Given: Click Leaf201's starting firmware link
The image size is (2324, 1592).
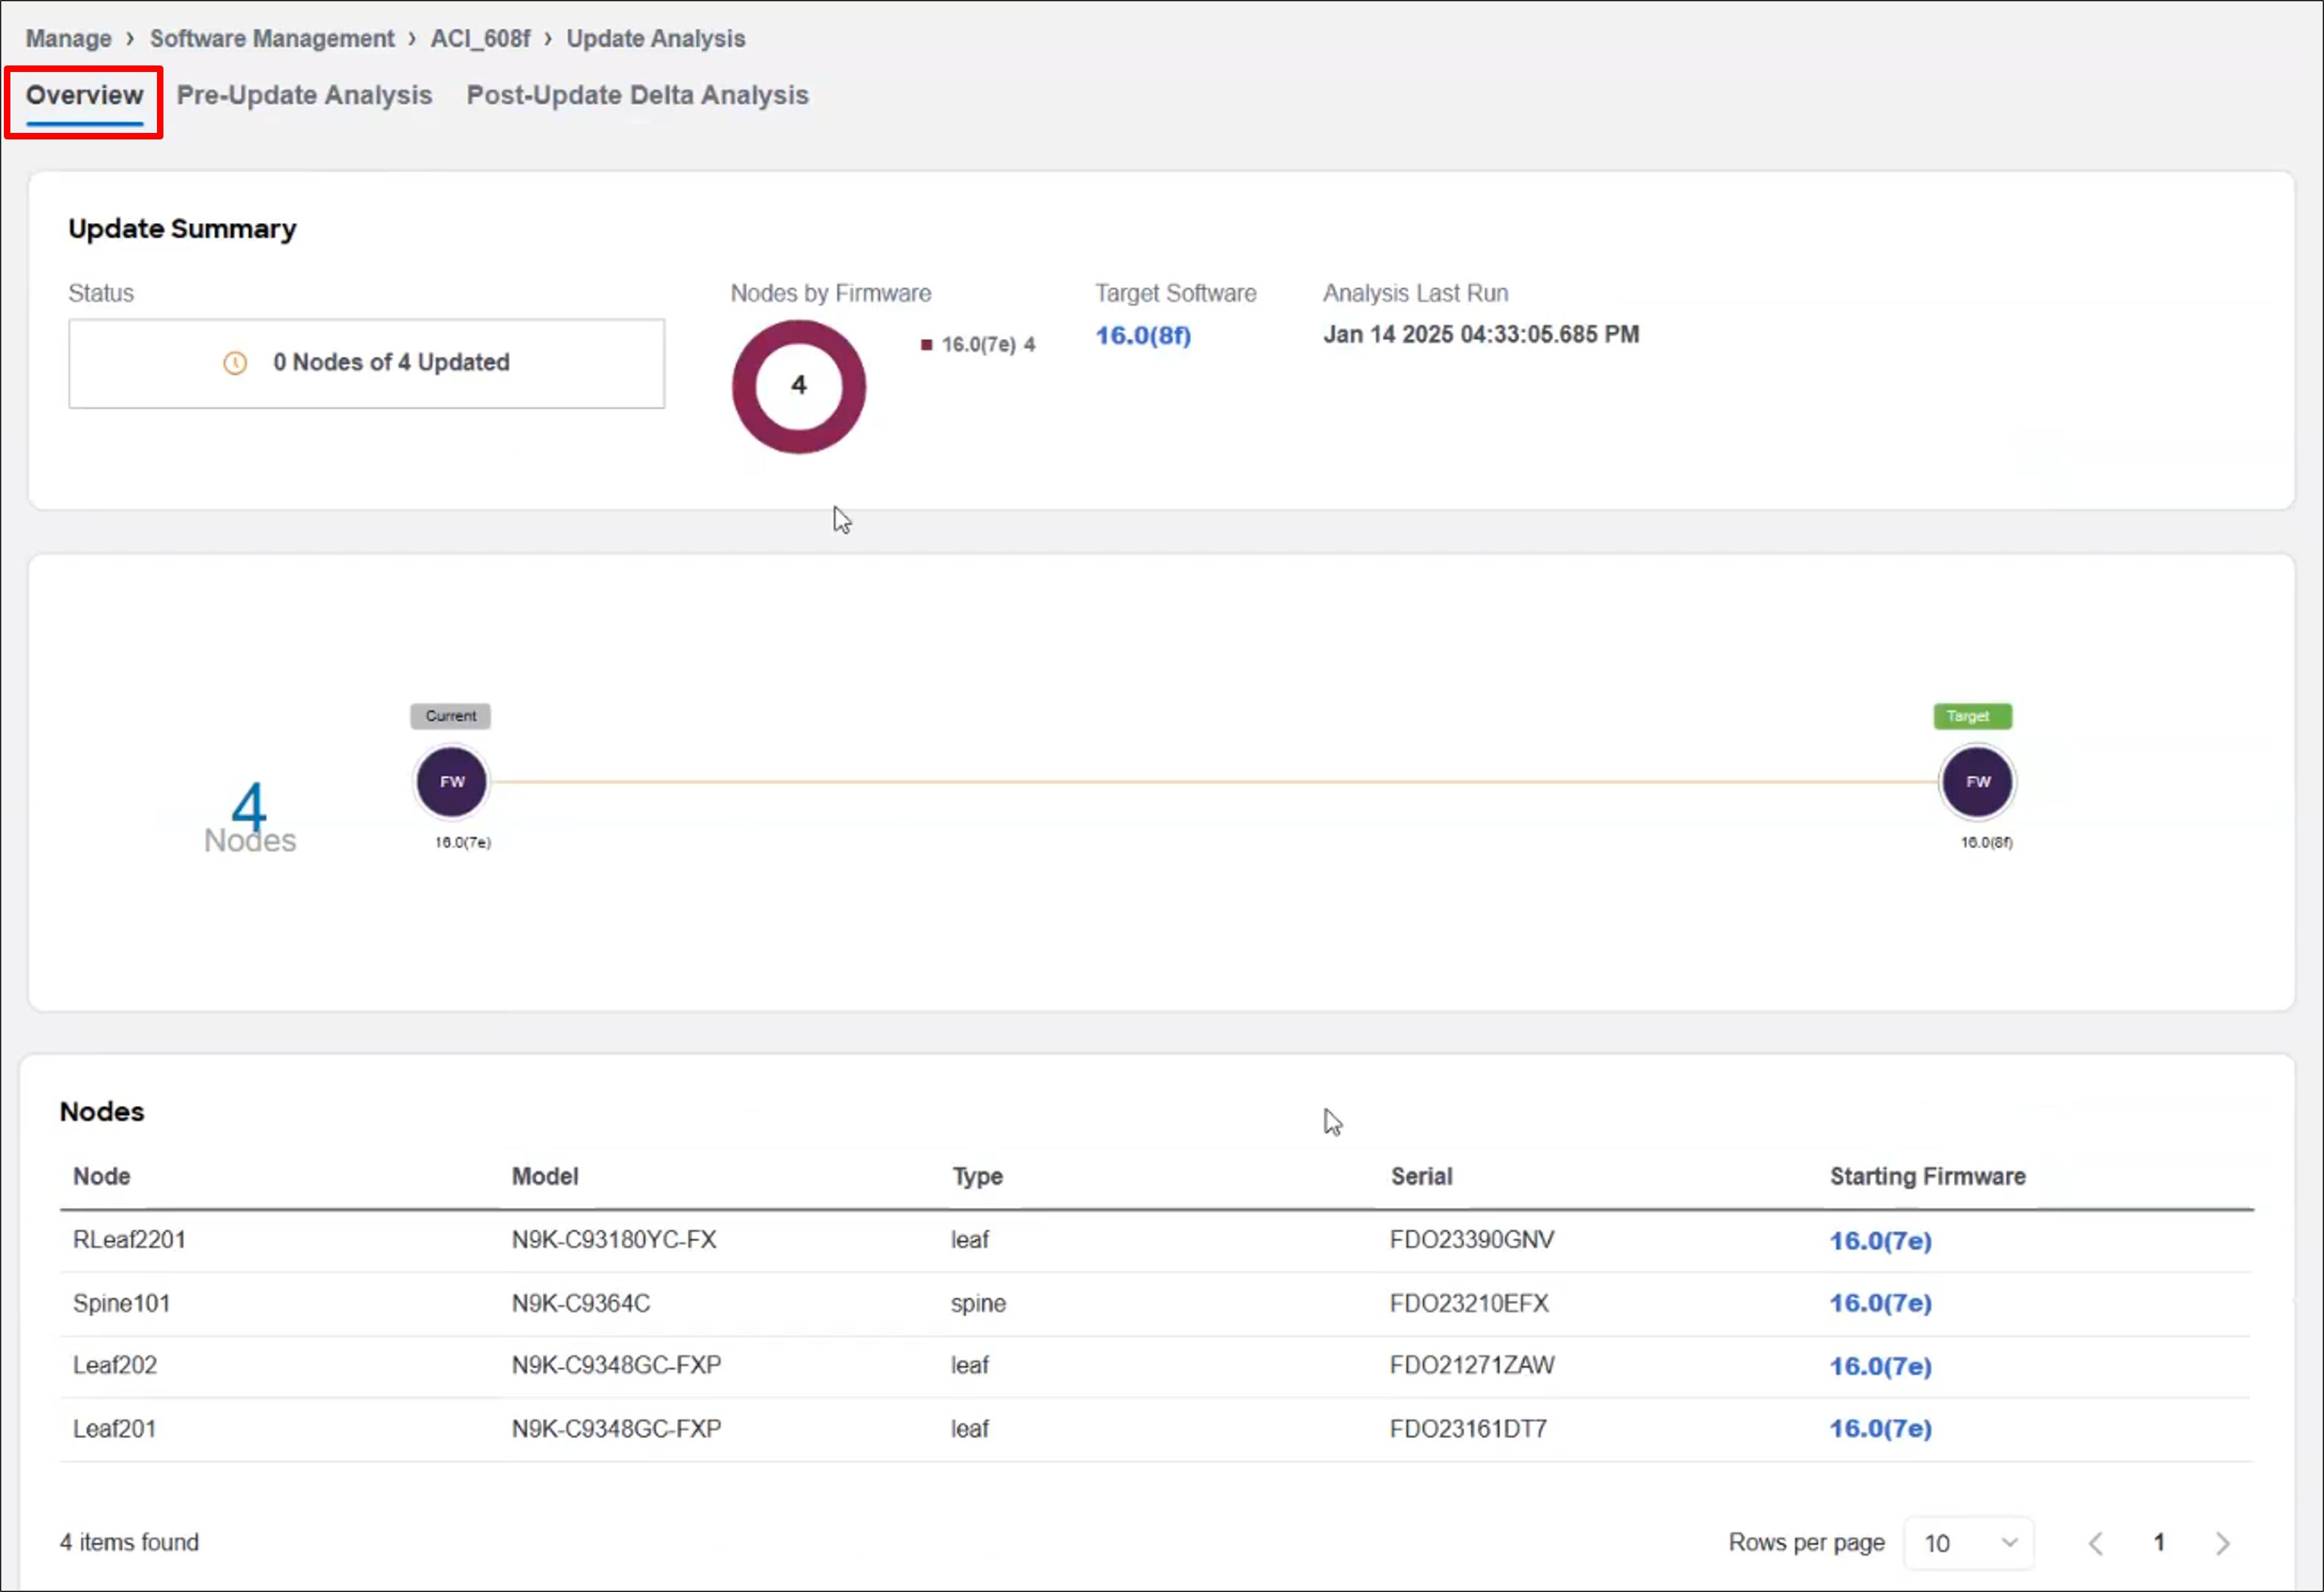Looking at the screenshot, I should pos(1880,1428).
